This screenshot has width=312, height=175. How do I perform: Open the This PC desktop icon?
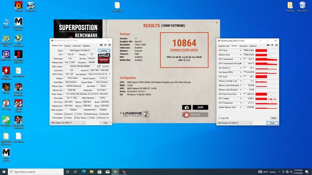(6, 23)
